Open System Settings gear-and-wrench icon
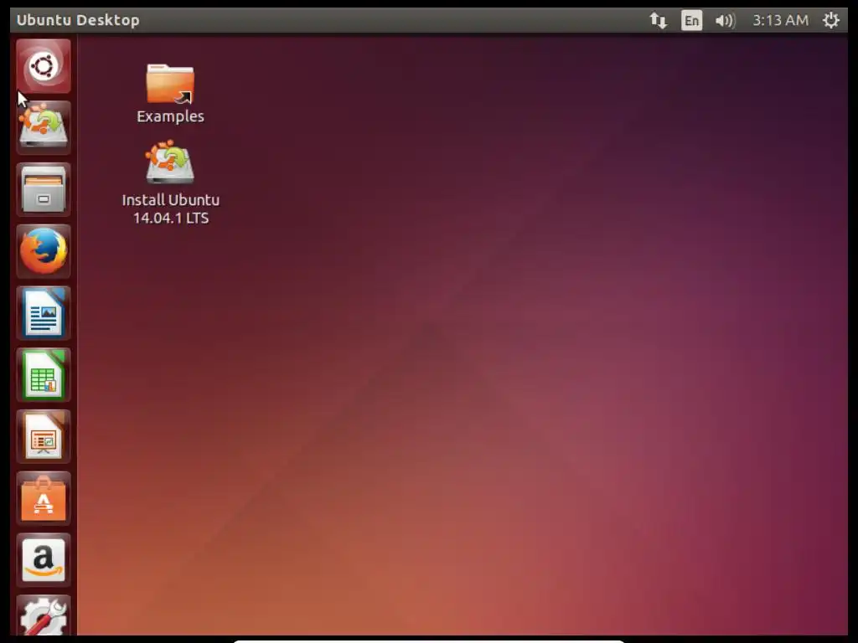The height and width of the screenshot is (643, 858). pos(44,615)
